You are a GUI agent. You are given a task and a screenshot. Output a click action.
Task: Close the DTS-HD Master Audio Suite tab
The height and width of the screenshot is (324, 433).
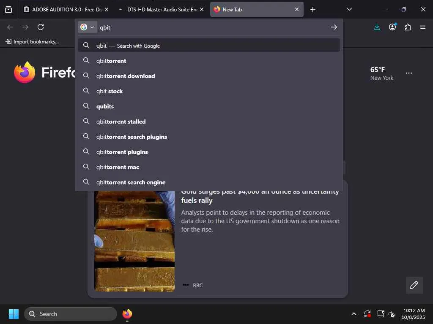pos(202,9)
